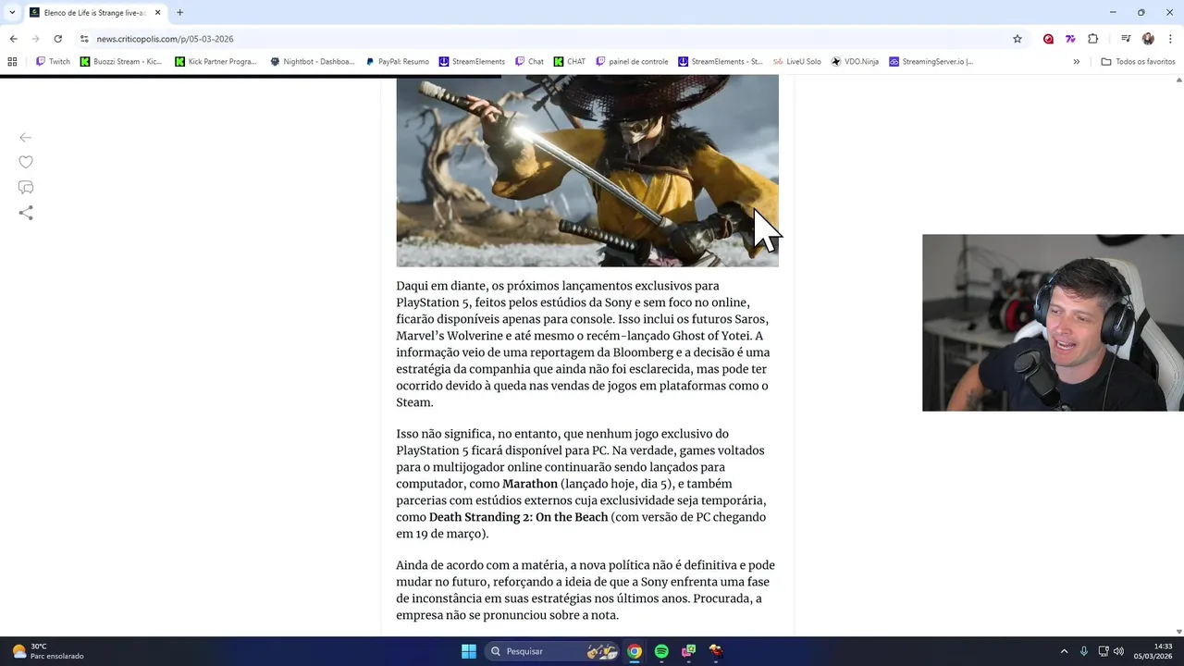Select the Elenco de Life is Strange tab

coord(95,13)
